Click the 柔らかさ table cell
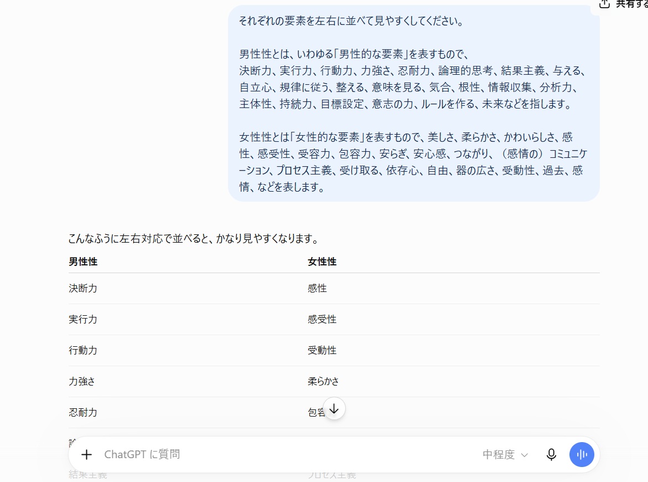Screen dimensions: 648x482 click(323, 382)
